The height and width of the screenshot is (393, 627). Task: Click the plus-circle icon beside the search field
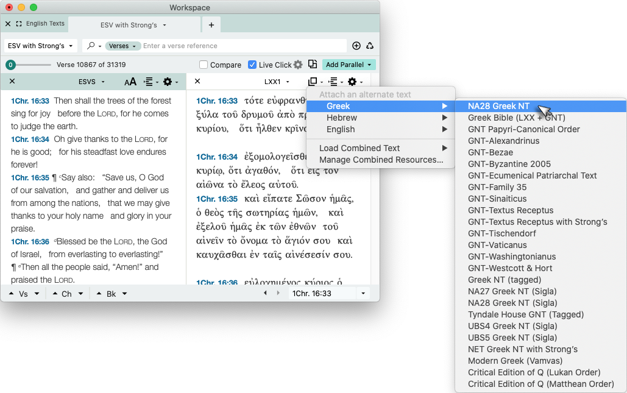pos(356,46)
